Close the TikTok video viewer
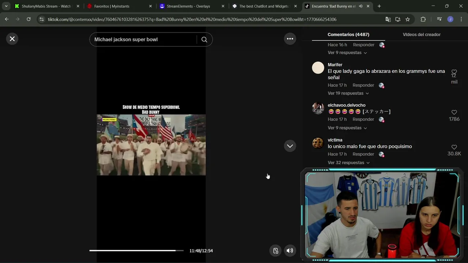 tap(12, 39)
